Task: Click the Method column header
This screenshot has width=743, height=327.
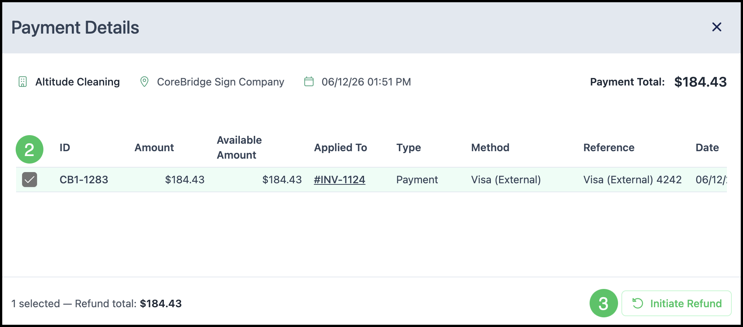Action: point(490,147)
